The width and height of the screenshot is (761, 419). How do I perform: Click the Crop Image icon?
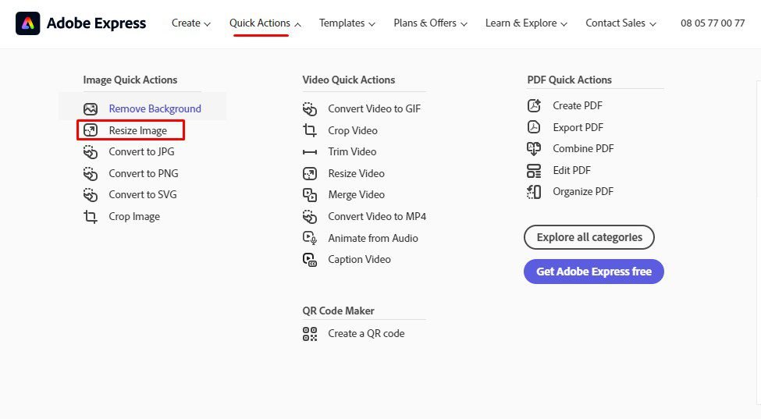pyautogui.click(x=91, y=217)
